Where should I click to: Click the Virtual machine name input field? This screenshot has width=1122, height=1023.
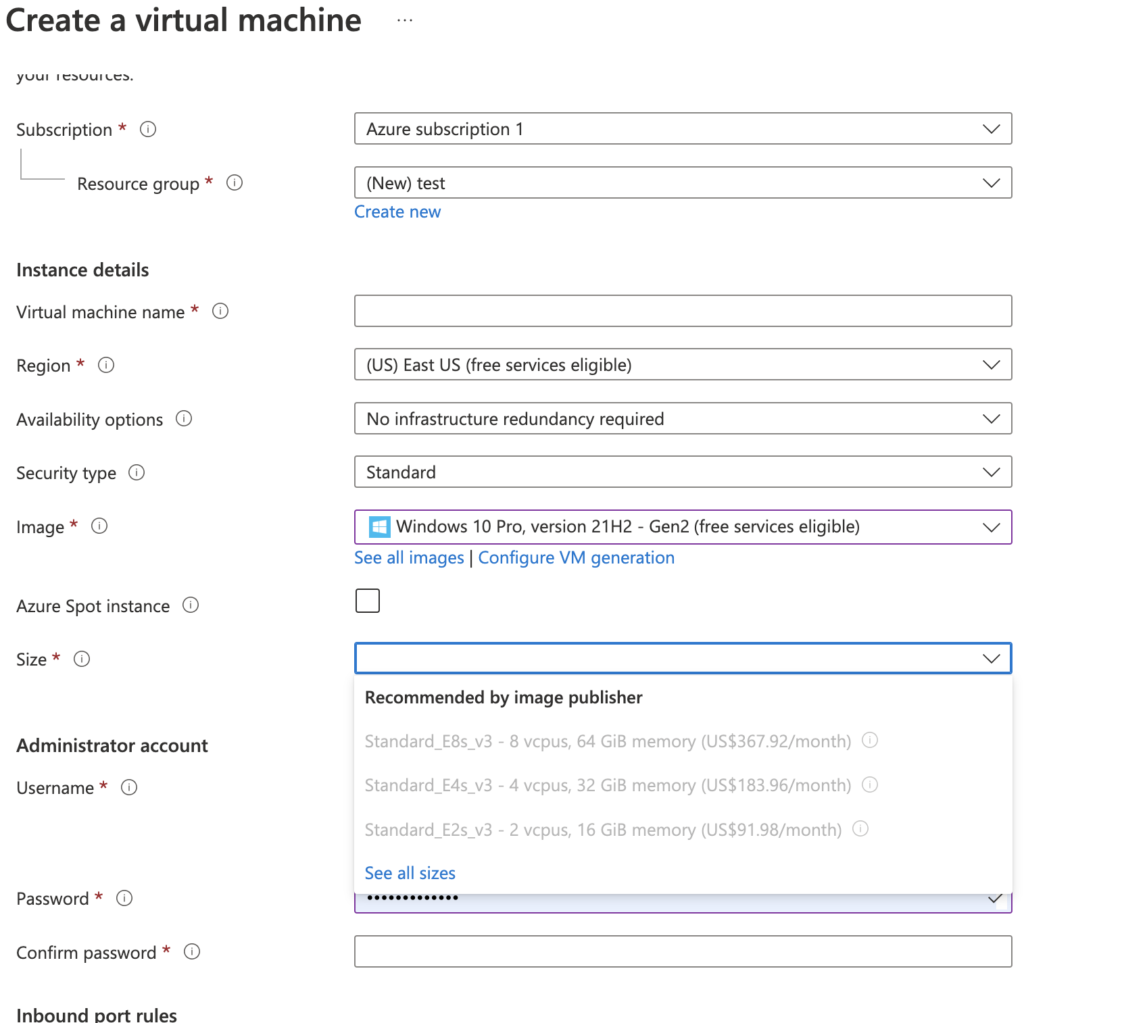click(x=683, y=311)
